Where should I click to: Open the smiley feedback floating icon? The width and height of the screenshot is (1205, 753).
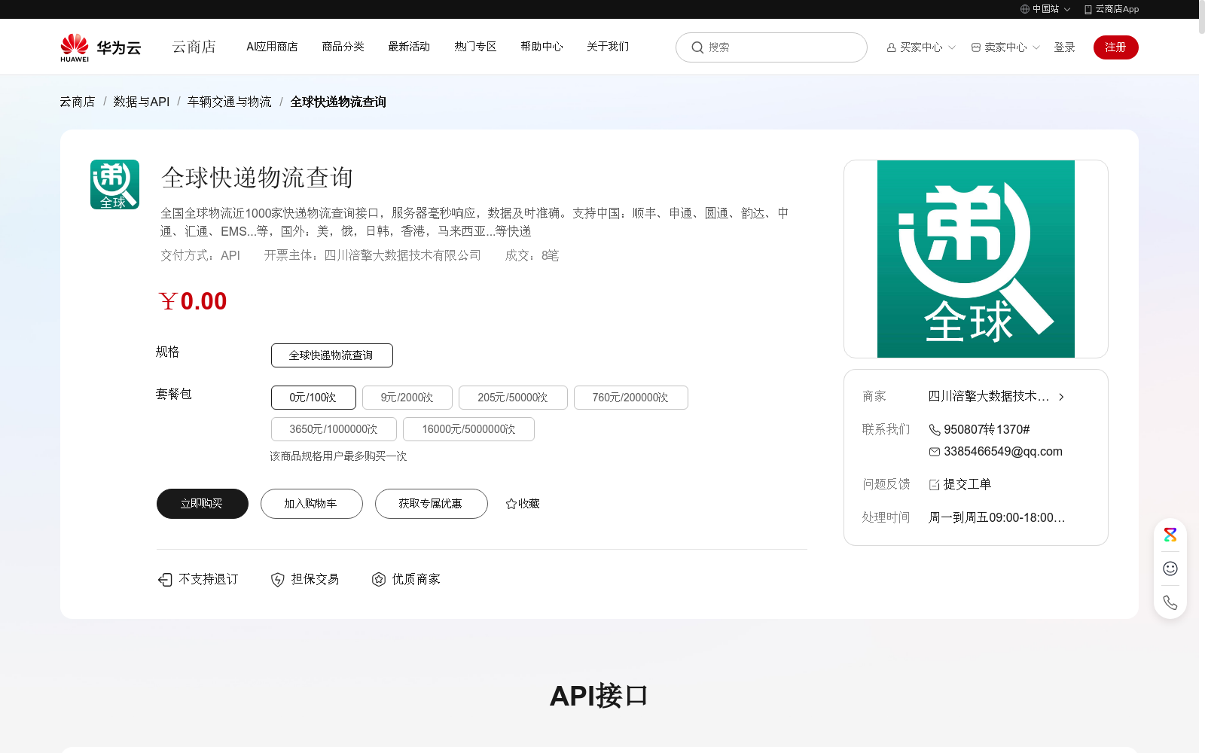1170,569
